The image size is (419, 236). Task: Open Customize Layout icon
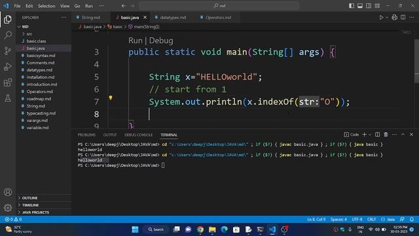click(x=377, y=6)
